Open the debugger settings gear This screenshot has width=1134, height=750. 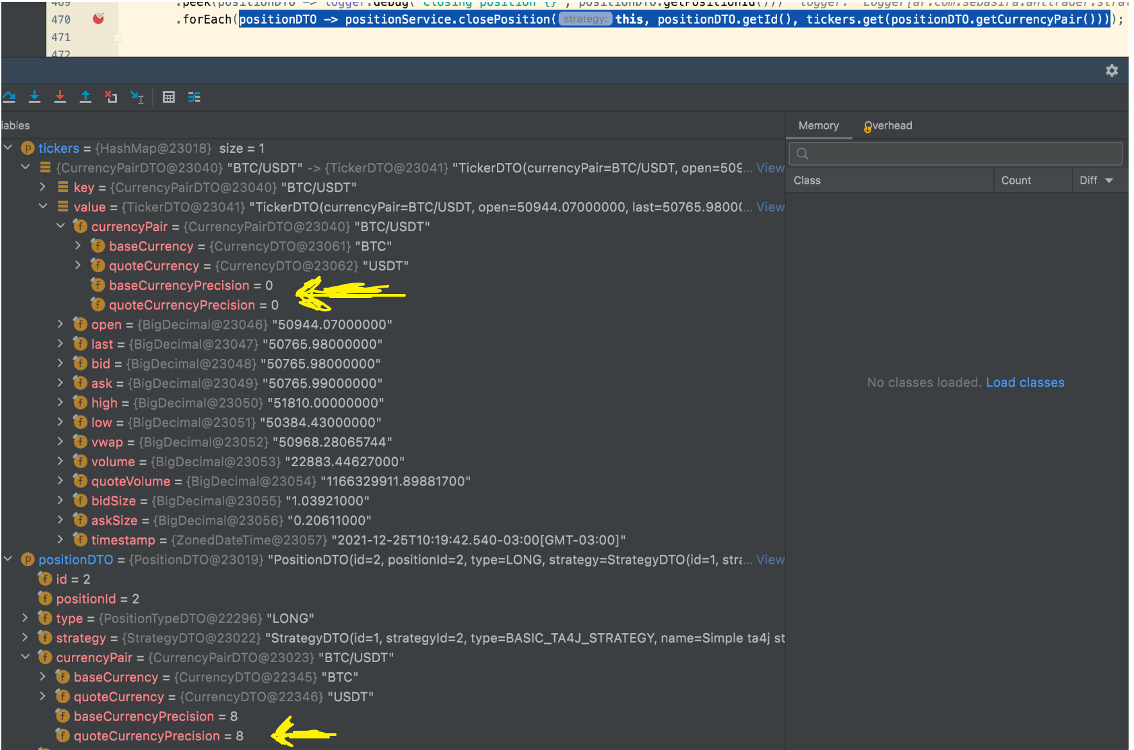point(1112,71)
